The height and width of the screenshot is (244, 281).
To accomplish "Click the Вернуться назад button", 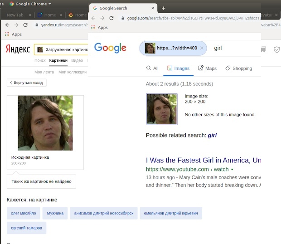I will pyautogui.click(x=27, y=83).
